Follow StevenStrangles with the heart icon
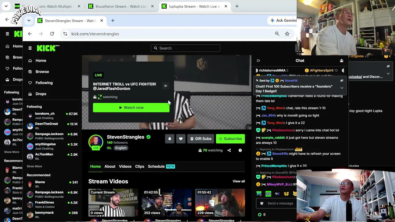Viewport: 395px width, 222px height. pyautogui.click(x=181, y=139)
